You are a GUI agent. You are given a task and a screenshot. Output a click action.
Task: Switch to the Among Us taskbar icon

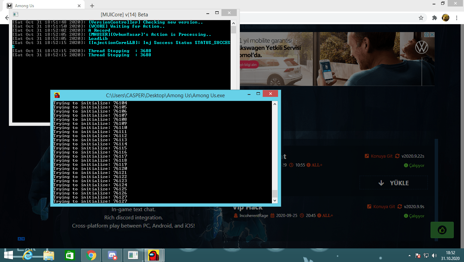(x=154, y=255)
